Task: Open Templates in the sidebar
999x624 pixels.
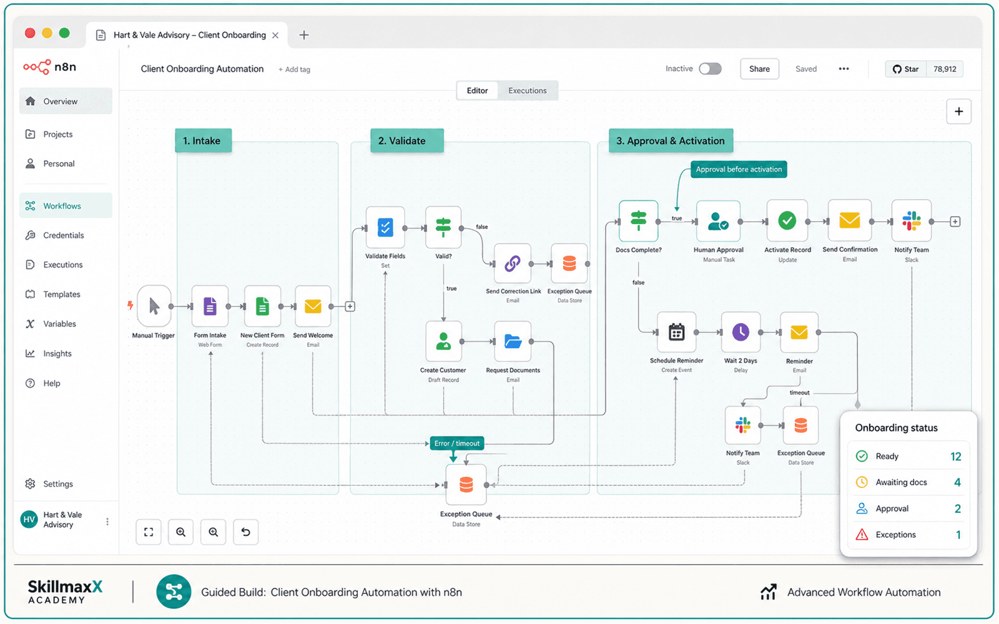Action: (x=66, y=295)
